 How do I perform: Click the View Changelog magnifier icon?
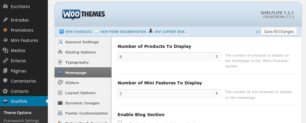[x=62, y=31]
